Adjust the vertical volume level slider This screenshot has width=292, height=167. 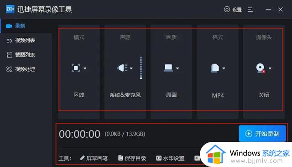coord(141,68)
